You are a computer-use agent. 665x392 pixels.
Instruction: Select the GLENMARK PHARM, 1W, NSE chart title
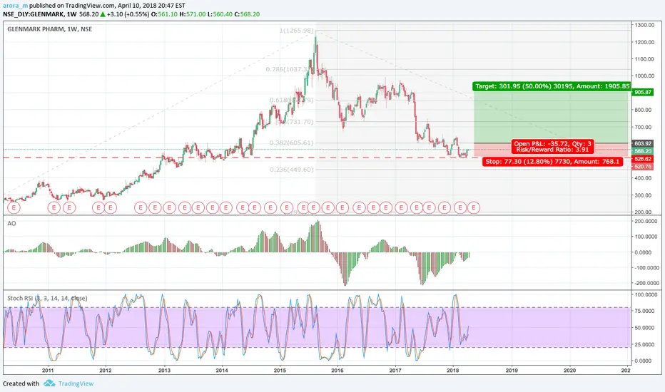[x=50, y=29]
